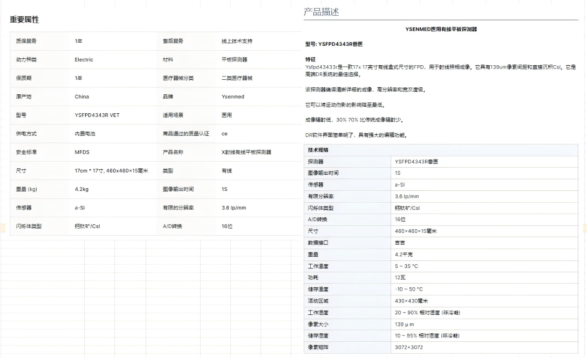The image size is (587, 358).
Task: Click the 探测器 row label
Action: pos(316,162)
